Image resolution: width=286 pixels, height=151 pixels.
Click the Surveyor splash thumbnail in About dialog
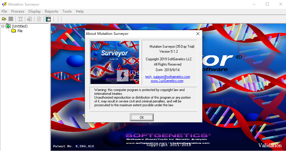(115, 62)
